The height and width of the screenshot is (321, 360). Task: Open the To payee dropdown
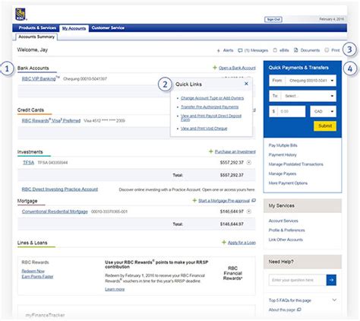click(302, 96)
